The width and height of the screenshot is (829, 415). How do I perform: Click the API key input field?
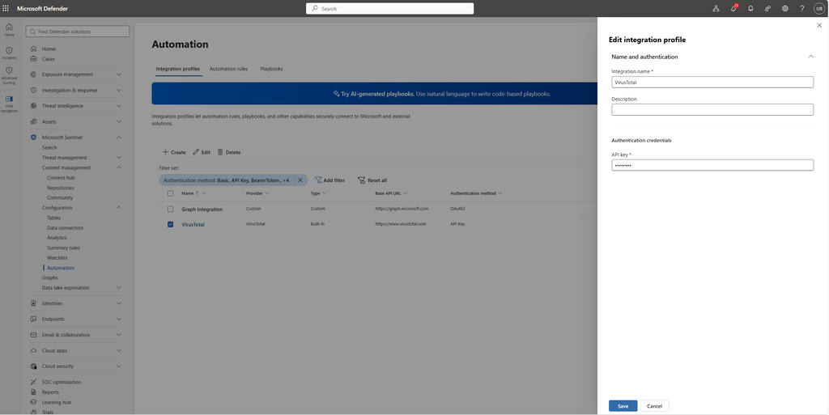(712, 165)
